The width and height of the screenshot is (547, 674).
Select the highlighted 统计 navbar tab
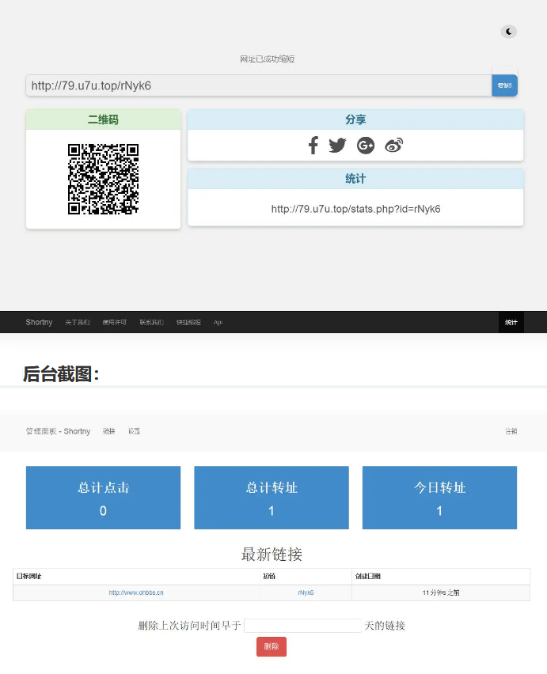coord(511,322)
